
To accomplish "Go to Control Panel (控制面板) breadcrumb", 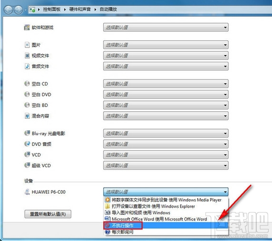I will [52, 10].
